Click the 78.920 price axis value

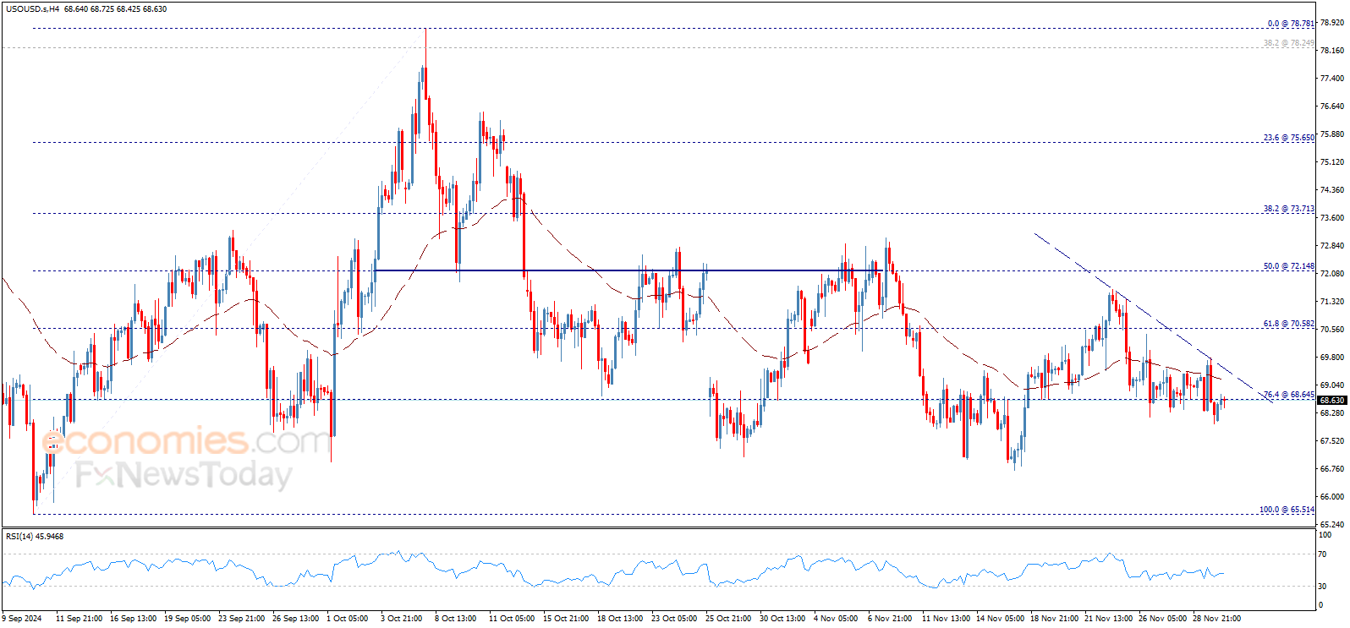[1331, 24]
